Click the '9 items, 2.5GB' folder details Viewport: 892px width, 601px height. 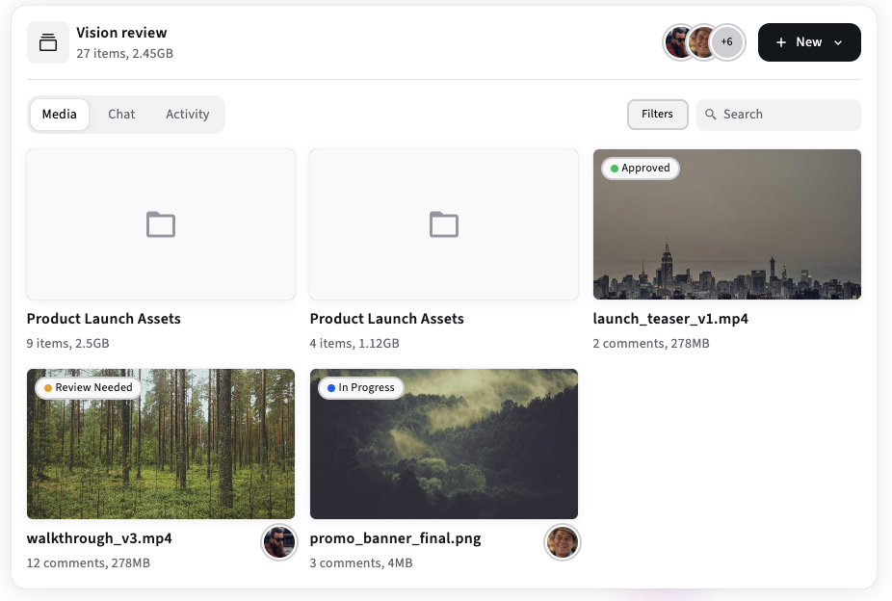coord(67,344)
